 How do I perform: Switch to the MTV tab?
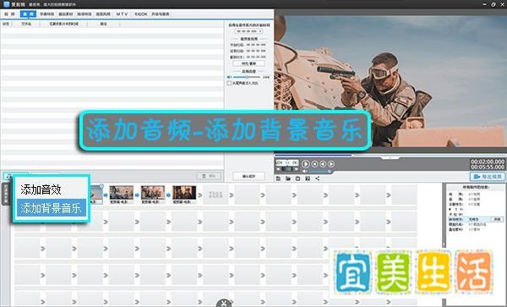[x=122, y=14]
